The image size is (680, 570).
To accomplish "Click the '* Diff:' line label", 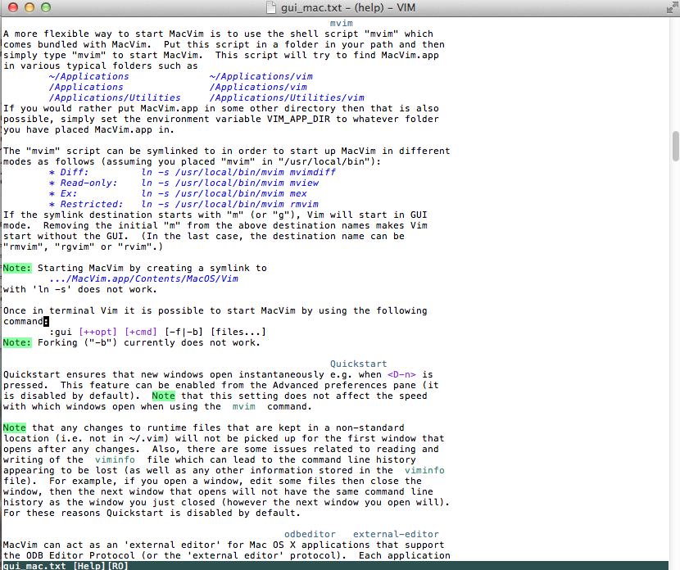I will [69, 172].
